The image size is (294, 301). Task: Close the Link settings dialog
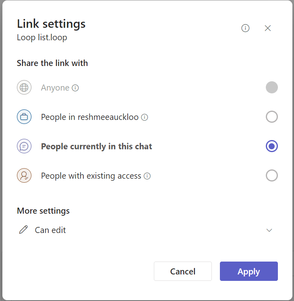tap(268, 28)
